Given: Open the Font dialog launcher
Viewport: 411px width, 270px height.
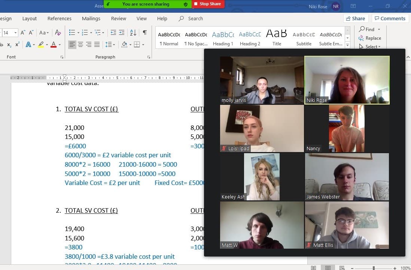Looking at the screenshot, I should (x=62, y=57).
